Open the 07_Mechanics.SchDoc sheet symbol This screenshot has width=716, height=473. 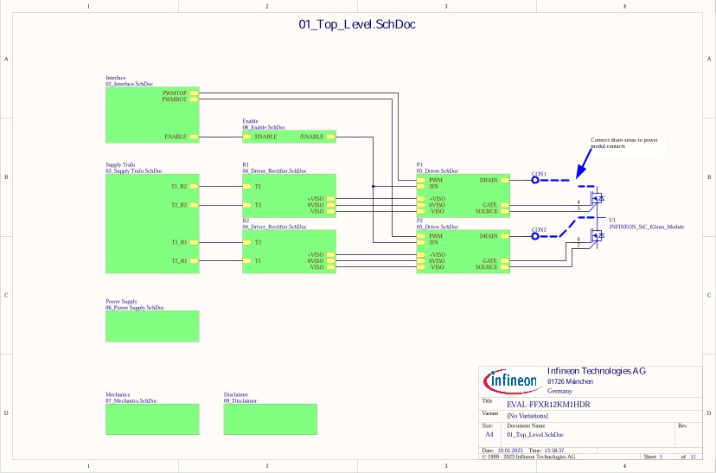[151, 419]
